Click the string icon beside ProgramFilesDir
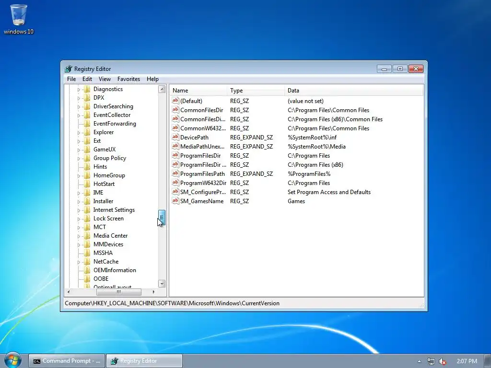Image resolution: width=491 pixels, height=368 pixels. coord(175,155)
